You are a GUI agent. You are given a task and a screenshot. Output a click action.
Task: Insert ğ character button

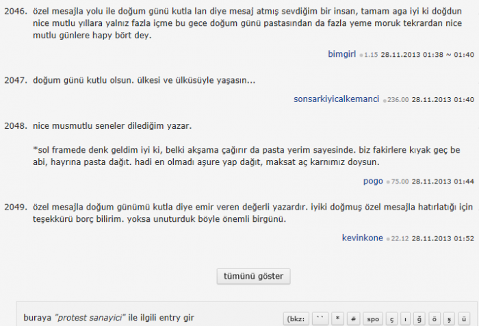click(x=419, y=319)
